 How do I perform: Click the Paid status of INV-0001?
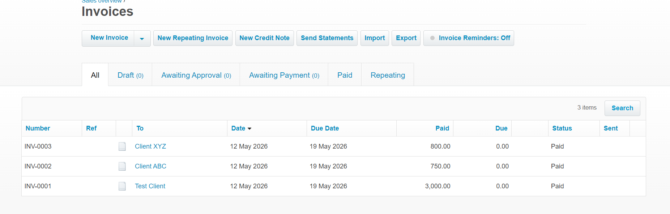coord(557,186)
